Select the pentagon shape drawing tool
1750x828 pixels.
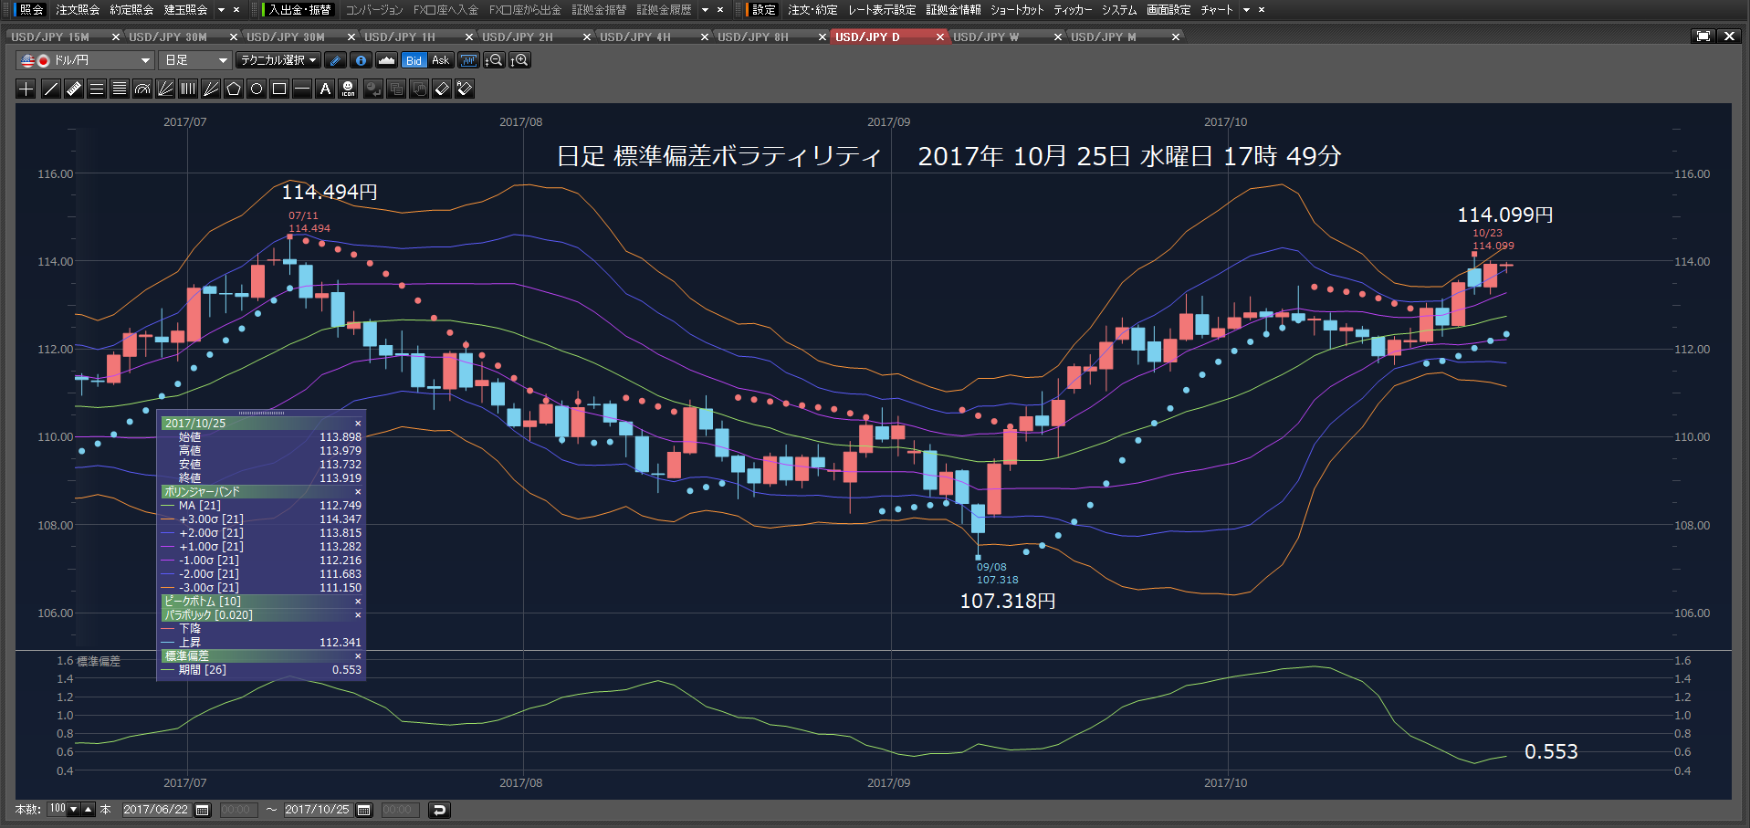click(x=234, y=89)
